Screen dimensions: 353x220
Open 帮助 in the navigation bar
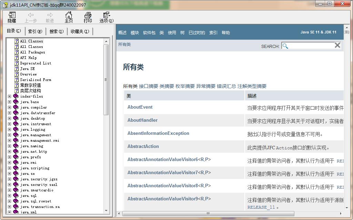pos(225,33)
